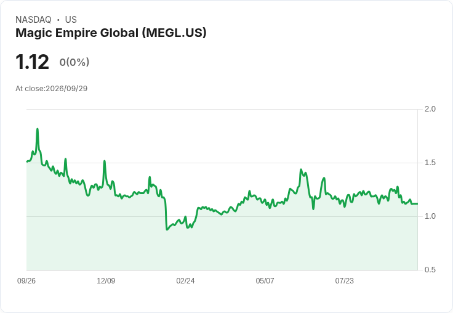Viewport: 453px width, 313px height.
Task: Select the 1.12 price value
Action: 32,62
